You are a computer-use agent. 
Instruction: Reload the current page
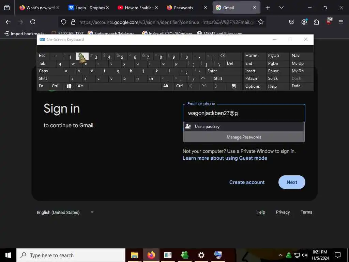pos(33,22)
